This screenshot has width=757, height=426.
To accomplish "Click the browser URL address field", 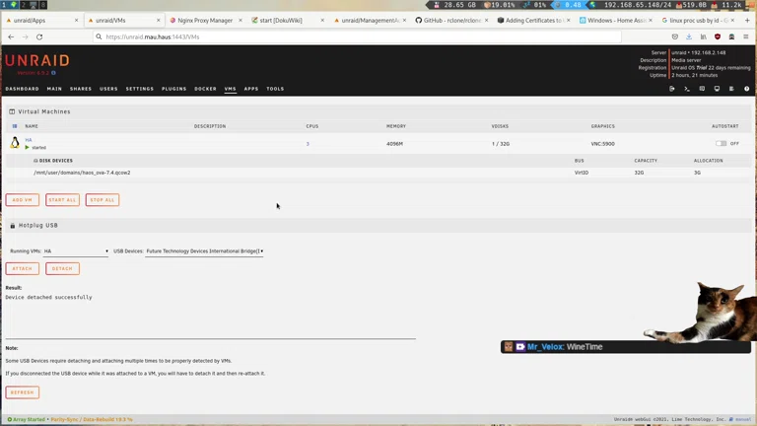I will (355, 36).
